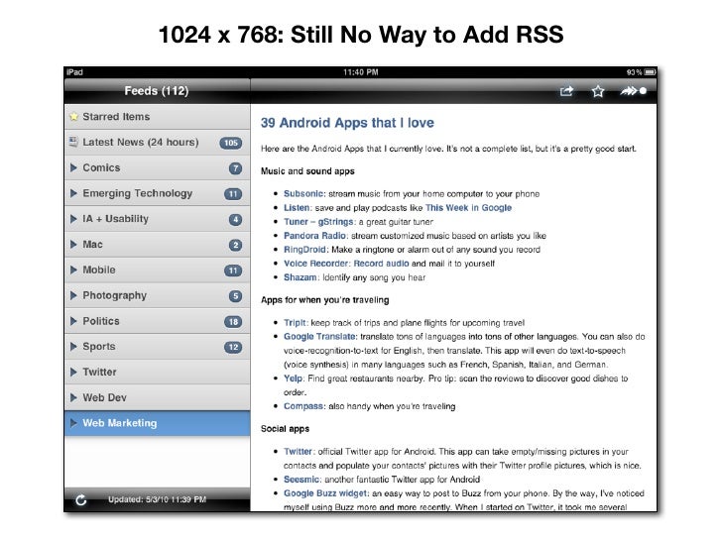Follow the Shazam link
722x541 pixels.
point(300,277)
